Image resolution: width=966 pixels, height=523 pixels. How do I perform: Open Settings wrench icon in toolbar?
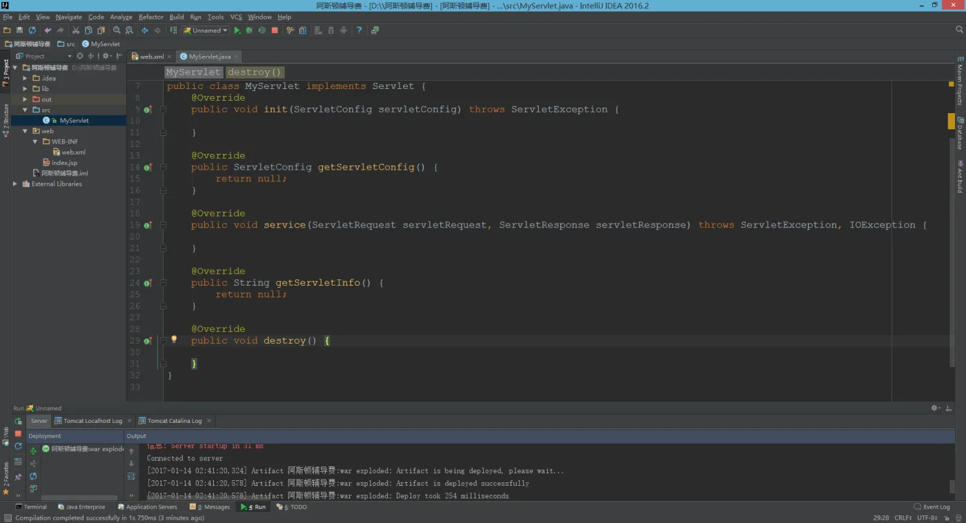290,30
